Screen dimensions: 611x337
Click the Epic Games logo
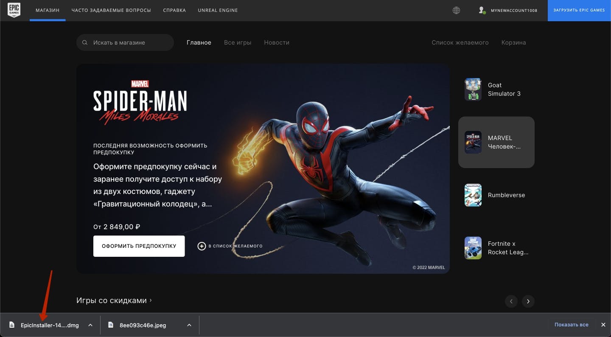coord(14,10)
